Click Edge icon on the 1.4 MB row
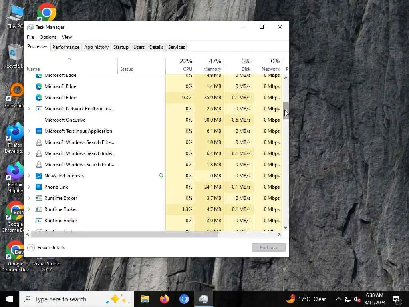 [x=39, y=86]
